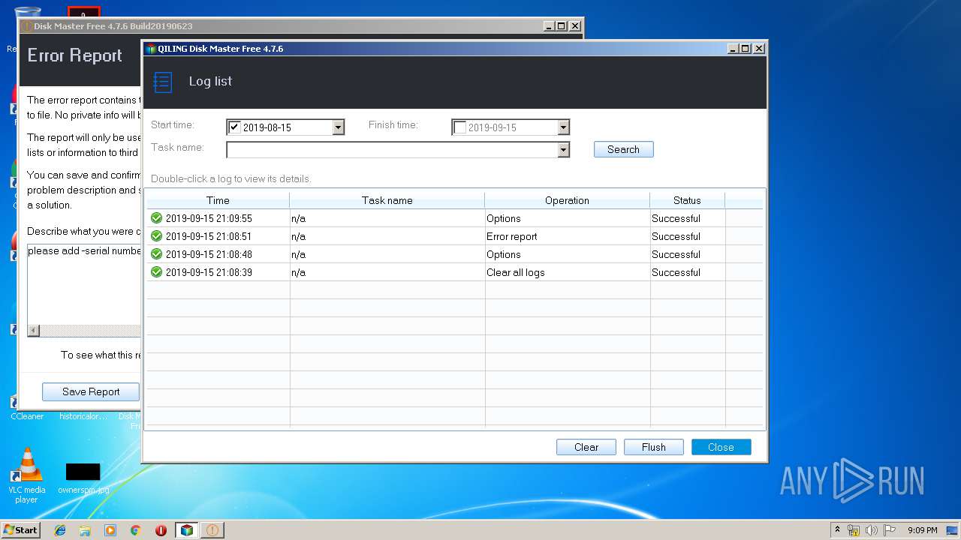Open the Finish time date dropdown

563,127
